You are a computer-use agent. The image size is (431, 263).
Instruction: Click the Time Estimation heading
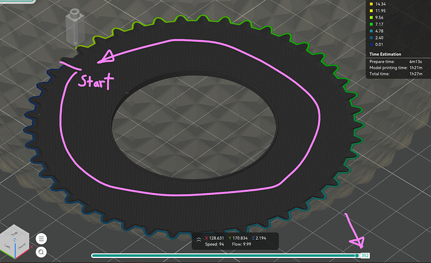pos(385,54)
